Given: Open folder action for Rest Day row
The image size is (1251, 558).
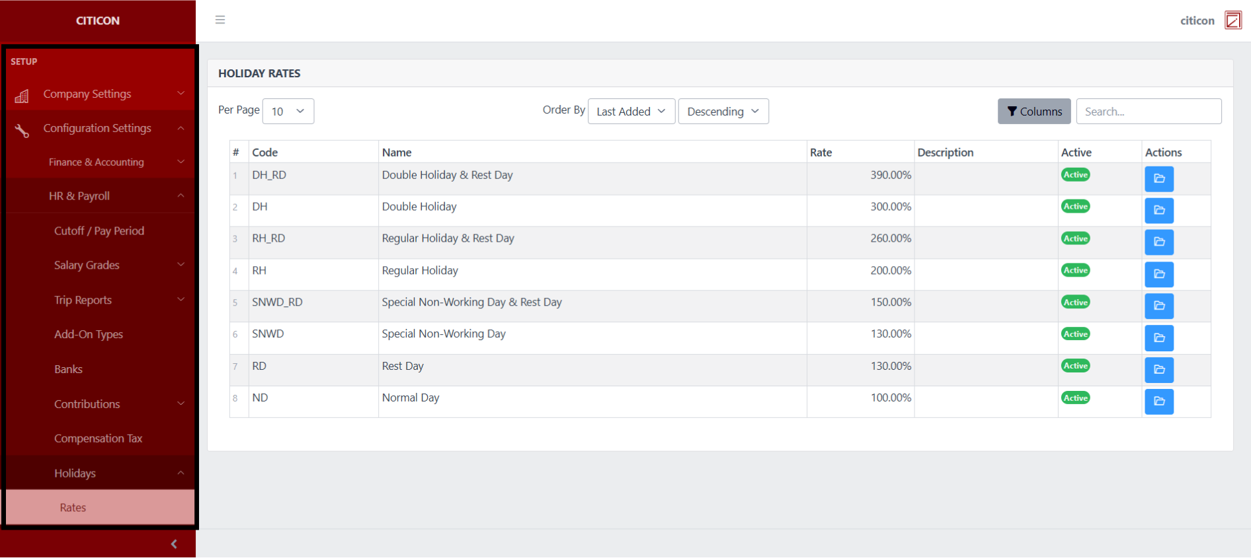Looking at the screenshot, I should click(1158, 370).
